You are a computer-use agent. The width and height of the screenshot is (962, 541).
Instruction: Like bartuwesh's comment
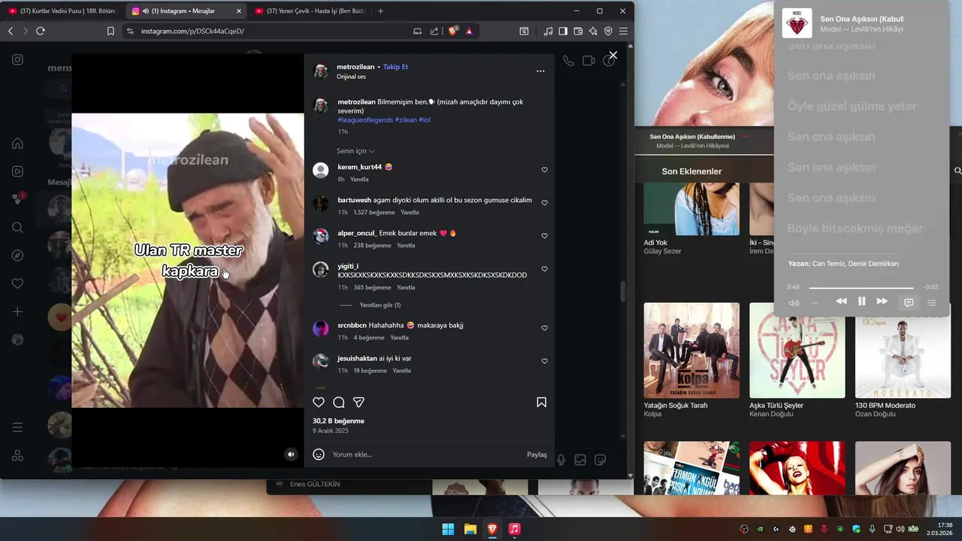[544, 203]
